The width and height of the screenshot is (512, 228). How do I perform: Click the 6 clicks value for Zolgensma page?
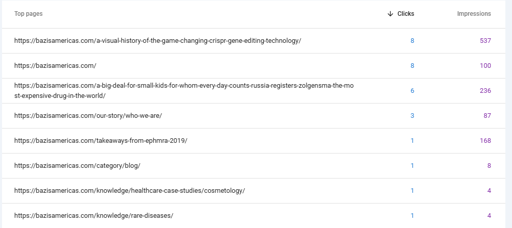[x=412, y=90]
